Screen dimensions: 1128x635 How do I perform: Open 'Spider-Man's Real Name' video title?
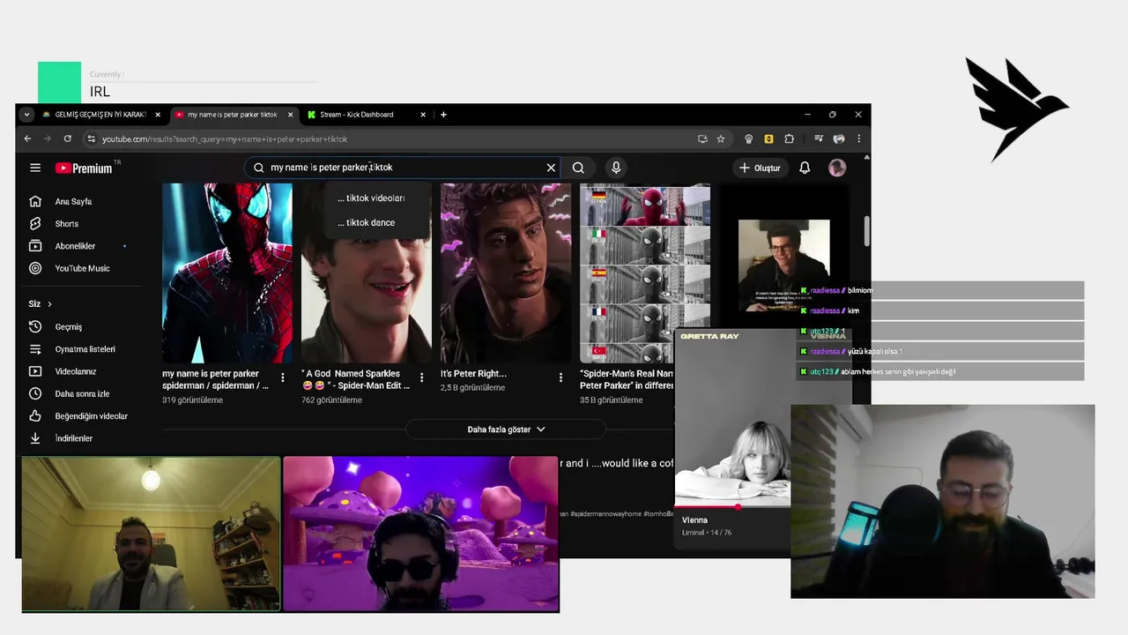coord(627,379)
